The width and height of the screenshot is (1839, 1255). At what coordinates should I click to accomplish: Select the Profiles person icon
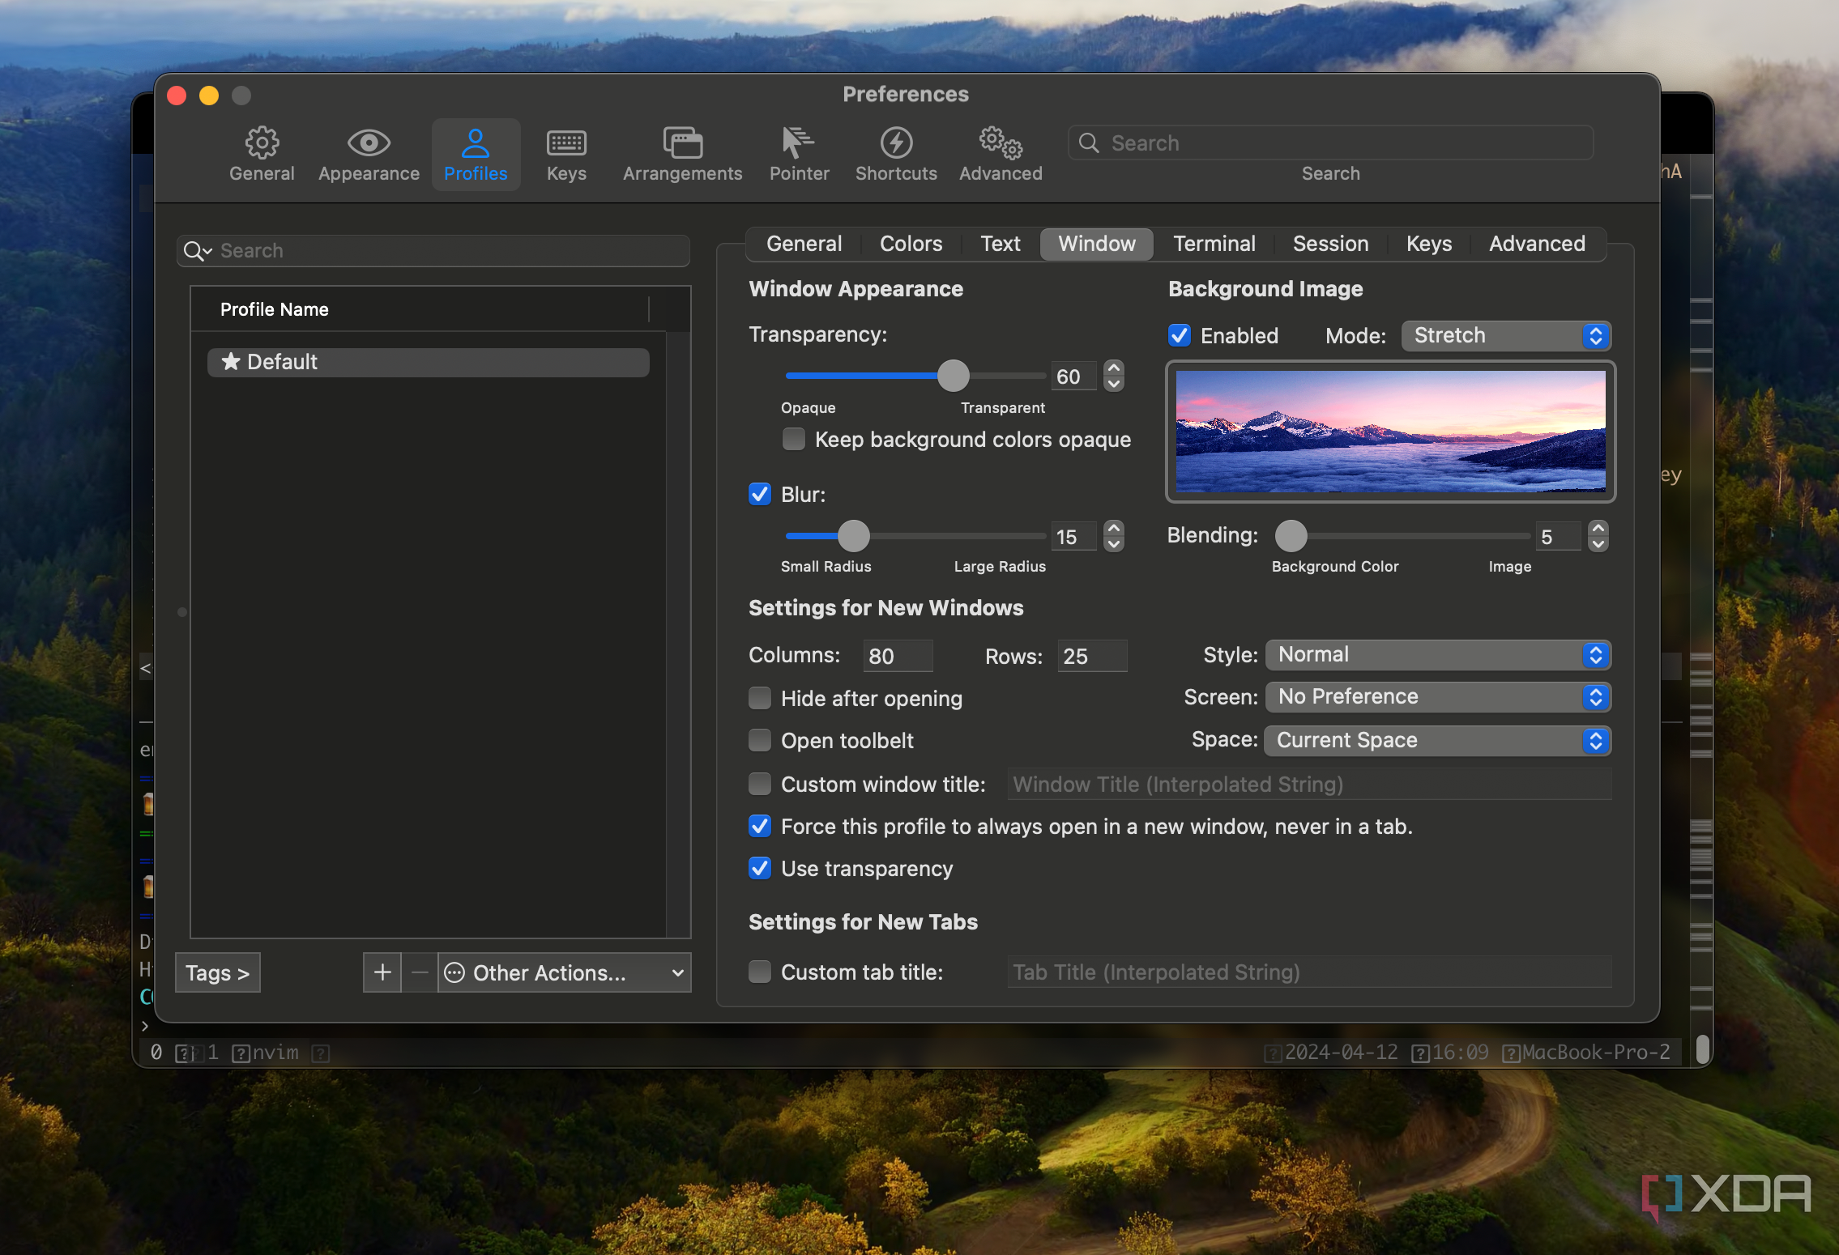(476, 143)
